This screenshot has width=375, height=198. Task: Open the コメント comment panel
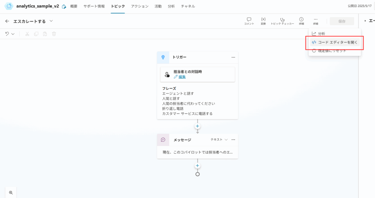249,21
